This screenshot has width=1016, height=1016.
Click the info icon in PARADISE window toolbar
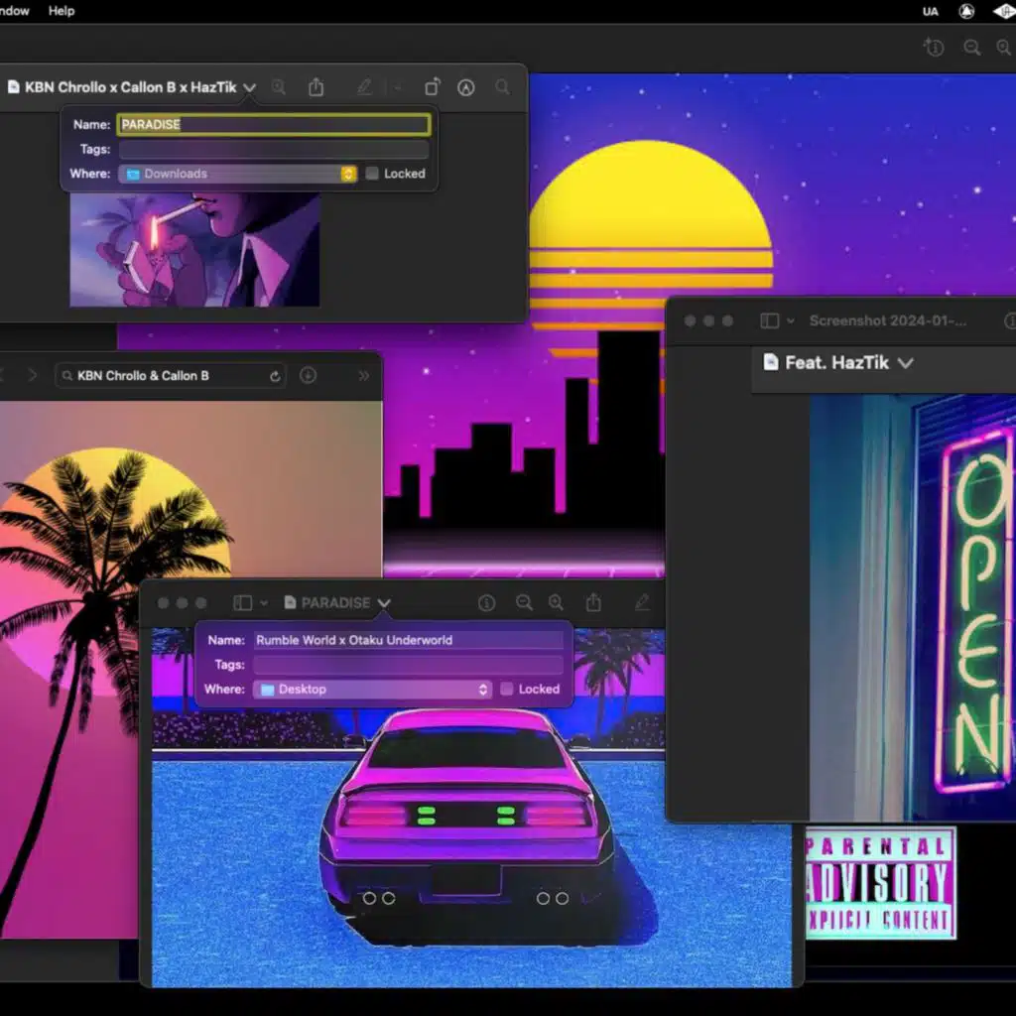coord(486,603)
